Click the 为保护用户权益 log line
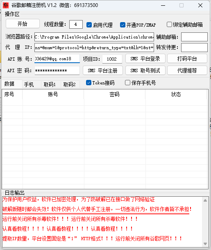This screenshot has width=211, height=250. (x=78, y=199)
